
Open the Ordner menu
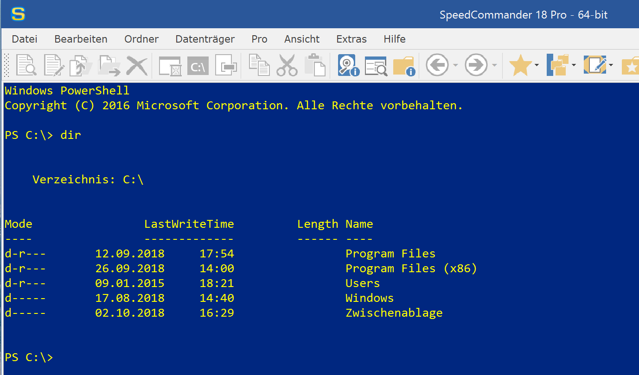pyautogui.click(x=141, y=39)
